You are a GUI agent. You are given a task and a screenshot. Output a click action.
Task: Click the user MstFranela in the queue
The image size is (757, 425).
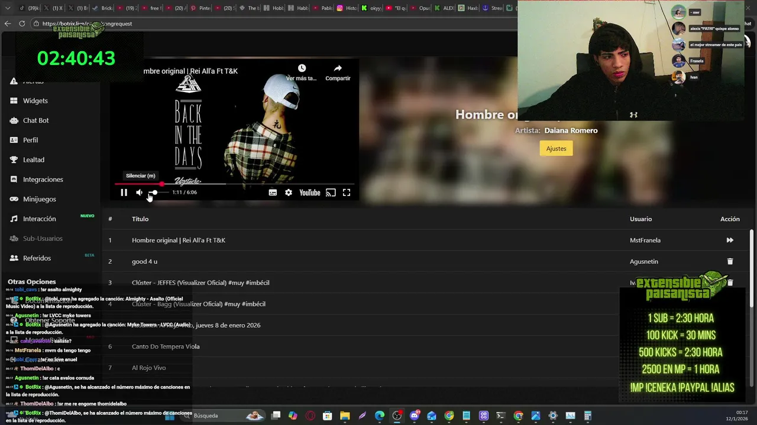point(645,240)
